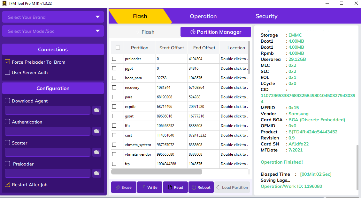Viewport: 361px width, 198px height.
Task: Click TFM Tool Pro app icon in title bar
Action: tap(4, 4)
